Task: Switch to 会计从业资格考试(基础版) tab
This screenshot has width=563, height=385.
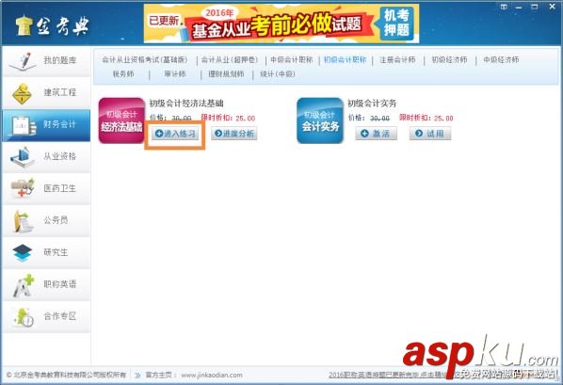Action: (145, 60)
